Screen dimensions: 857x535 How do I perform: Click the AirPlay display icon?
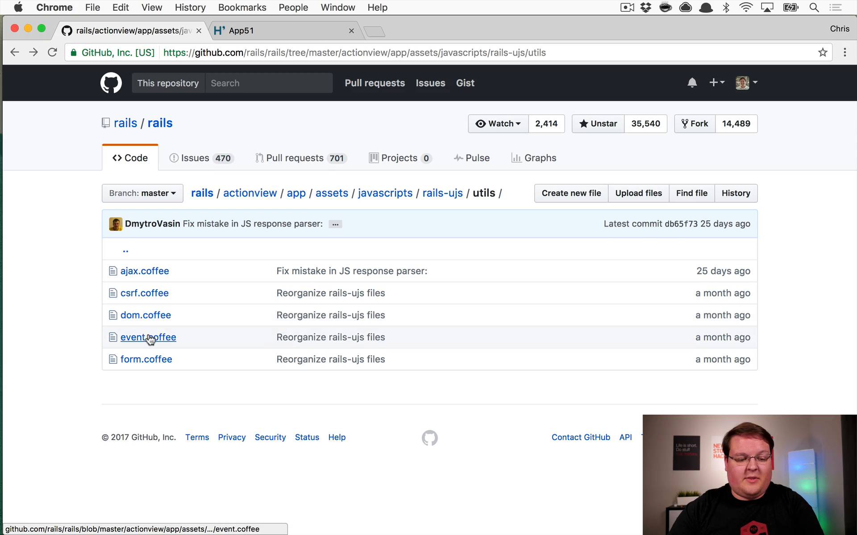[x=767, y=8]
